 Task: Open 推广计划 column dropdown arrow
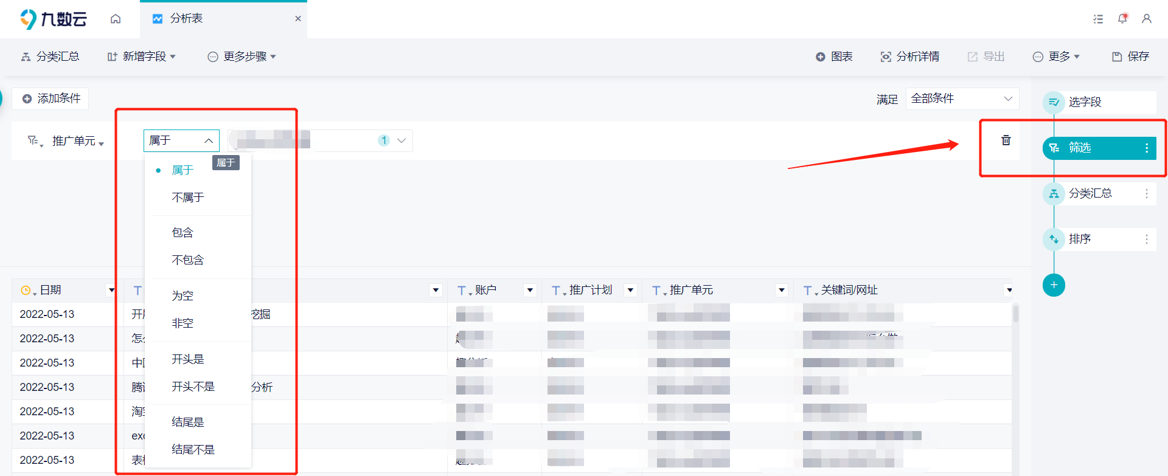point(630,291)
